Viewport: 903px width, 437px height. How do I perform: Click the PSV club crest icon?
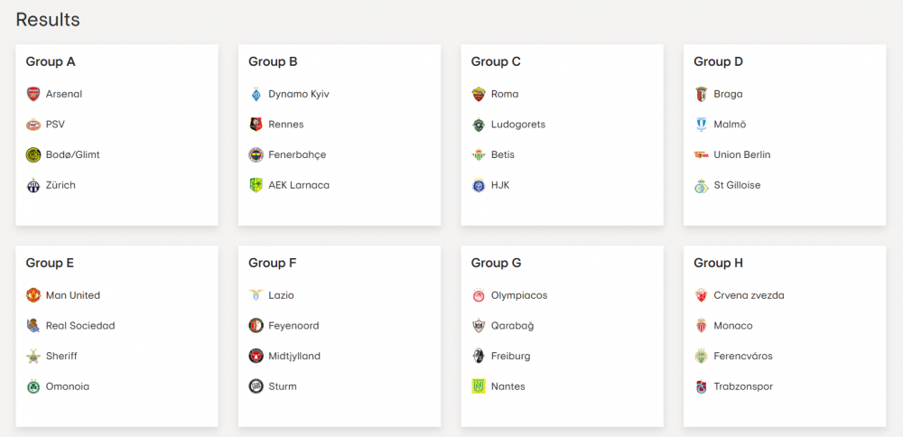tap(33, 125)
